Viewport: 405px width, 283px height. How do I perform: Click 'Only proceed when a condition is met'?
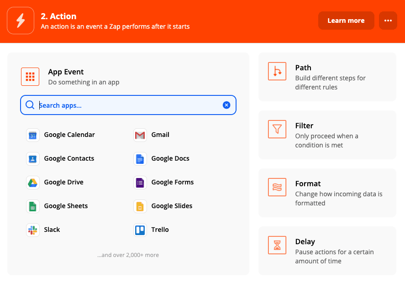coord(327,141)
